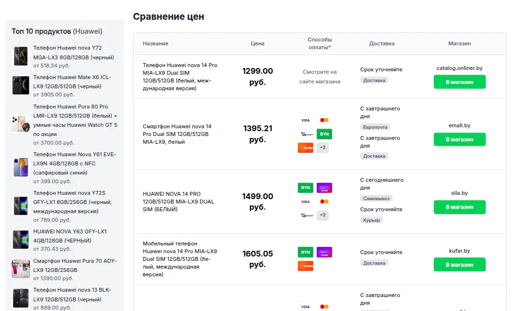Open the Huawei Nova Y61 product thumbnail
This screenshot has width=512, height=311.
click(21, 167)
